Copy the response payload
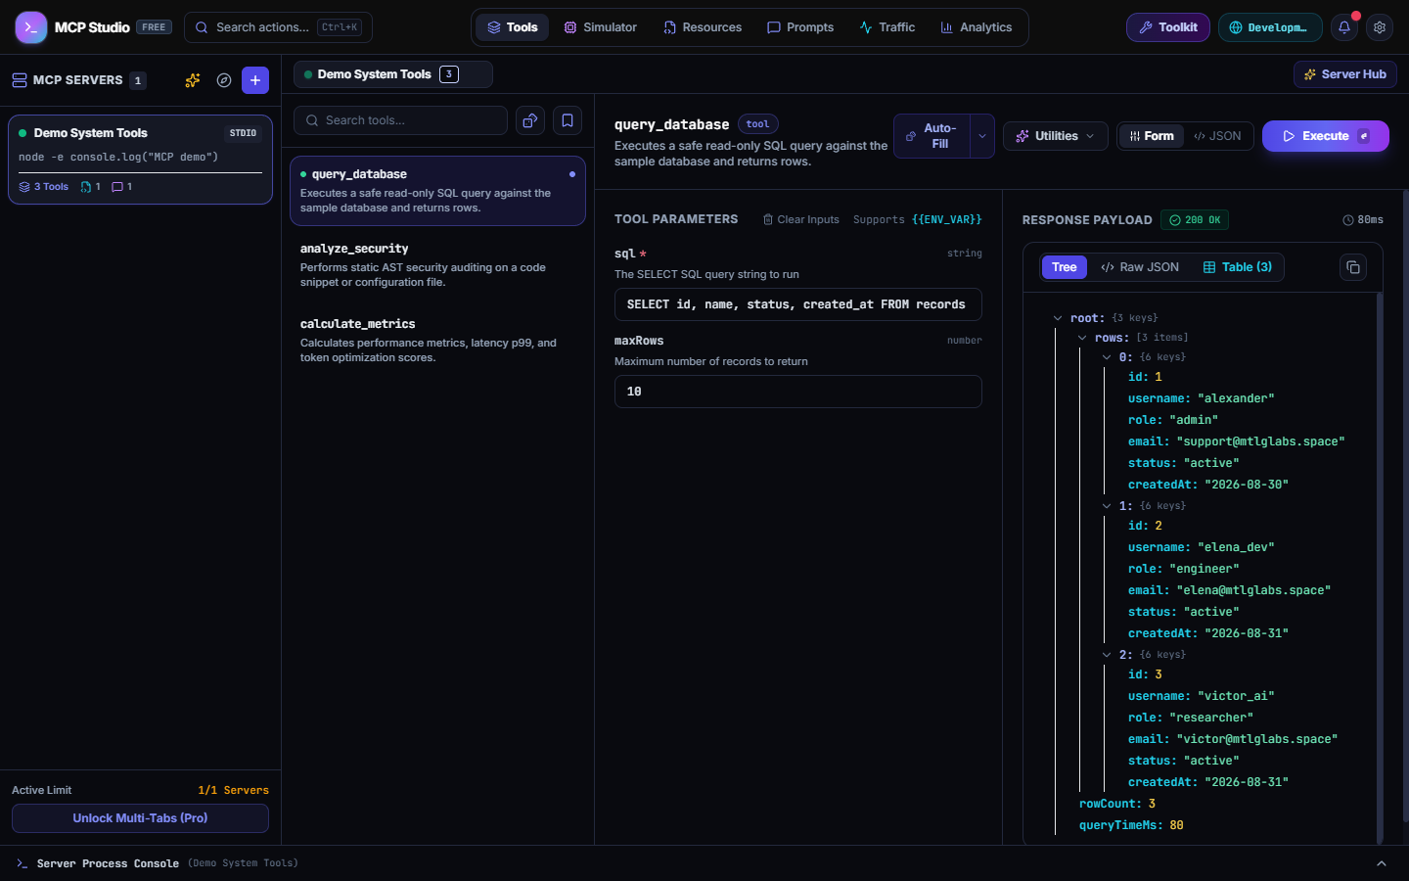Screen dimensions: 1409x881 (1353, 267)
